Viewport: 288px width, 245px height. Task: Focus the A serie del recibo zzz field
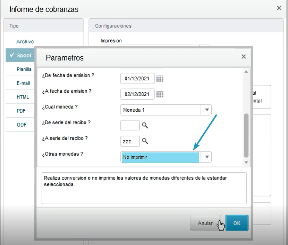(130, 141)
